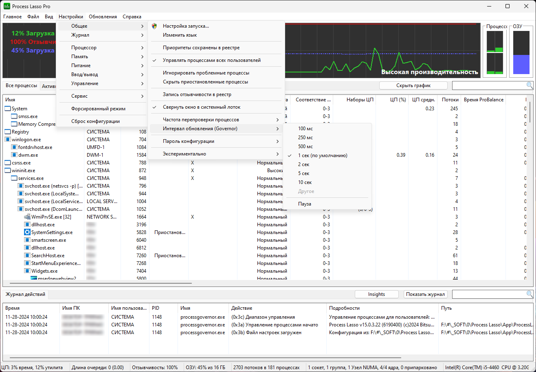This screenshot has width=536, height=372.
Task: Expand the Процессор submenu
Action: point(102,48)
